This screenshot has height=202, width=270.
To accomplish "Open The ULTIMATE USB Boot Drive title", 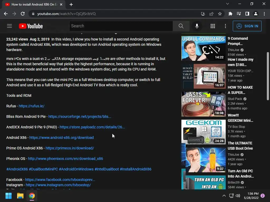I will coord(240,146).
